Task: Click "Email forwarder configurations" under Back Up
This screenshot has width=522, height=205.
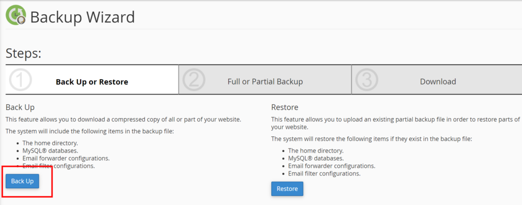Action: (66, 158)
